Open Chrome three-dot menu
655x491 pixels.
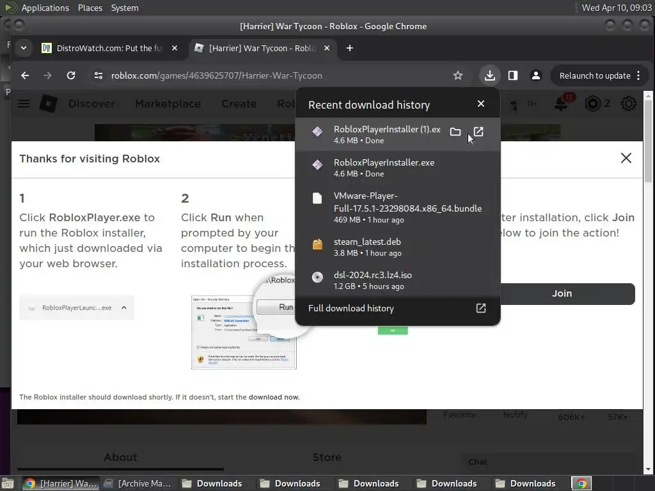coord(638,75)
